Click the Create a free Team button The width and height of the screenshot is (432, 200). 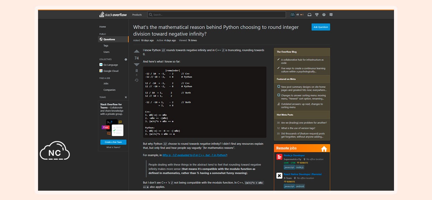[x=113, y=142]
